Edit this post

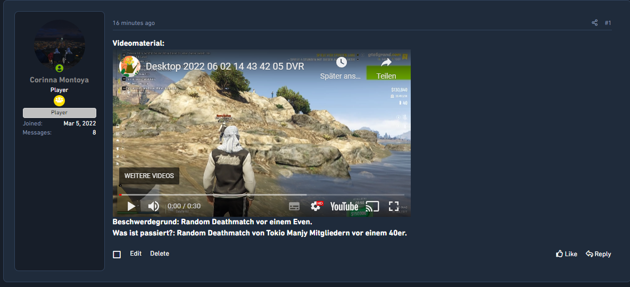(136, 254)
